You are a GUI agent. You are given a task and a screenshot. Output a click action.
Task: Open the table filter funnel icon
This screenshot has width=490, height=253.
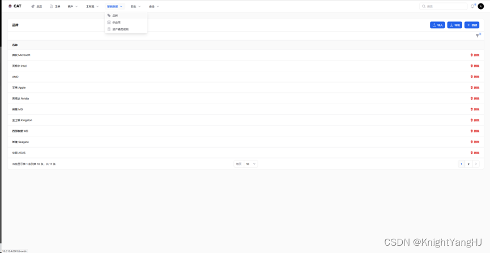tap(477, 36)
